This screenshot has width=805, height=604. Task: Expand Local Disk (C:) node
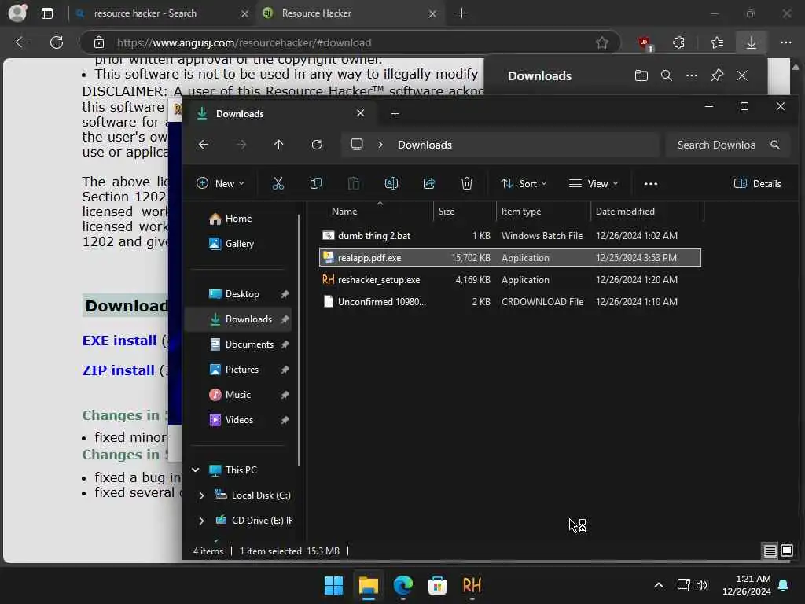point(201,495)
